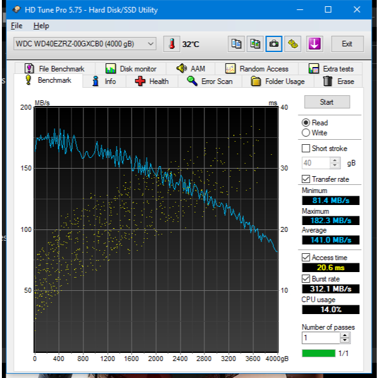
Task: Click the copy text to clipboard icon
Action: click(x=236, y=43)
